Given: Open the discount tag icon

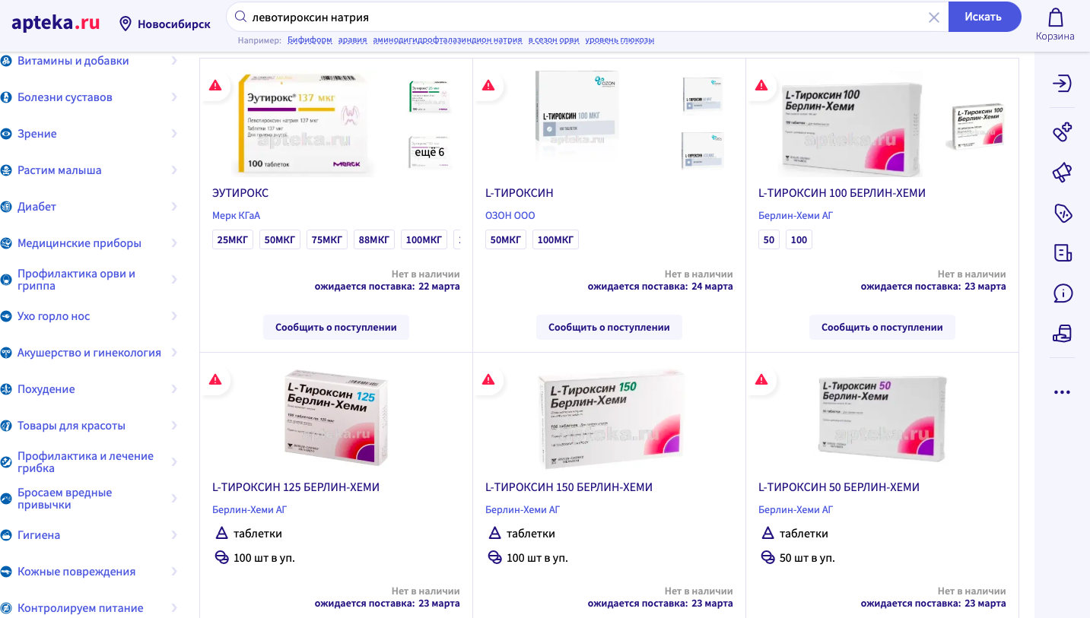Looking at the screenshot, I should coord(1062,214).
